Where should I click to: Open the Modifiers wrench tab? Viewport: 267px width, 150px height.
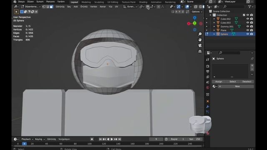pyautogui.click(x=208, y=107)
